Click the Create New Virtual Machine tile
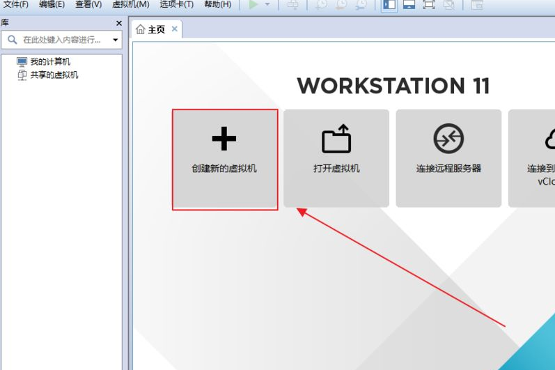The width and height of the screenshot is (555, 370). point(225,159)
